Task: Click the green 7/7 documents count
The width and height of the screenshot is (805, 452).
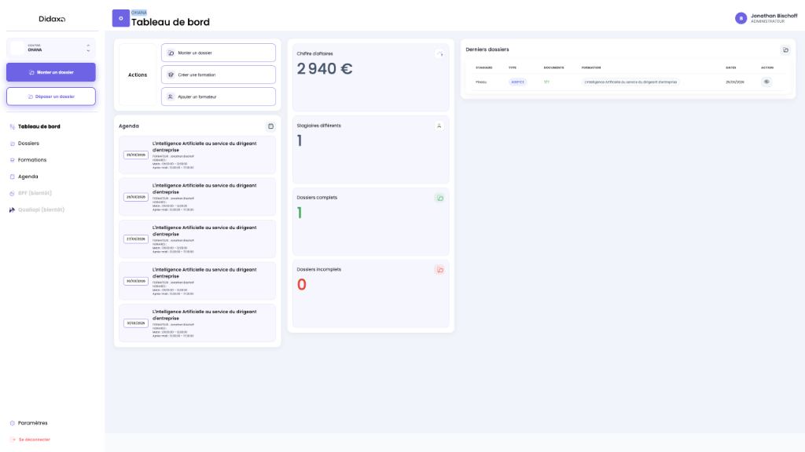Action: 547,82
